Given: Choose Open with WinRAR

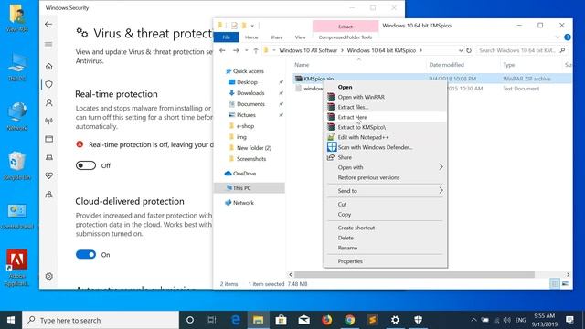Looking at the screenshot, I should pyautogui.click(x=385, y=97).
